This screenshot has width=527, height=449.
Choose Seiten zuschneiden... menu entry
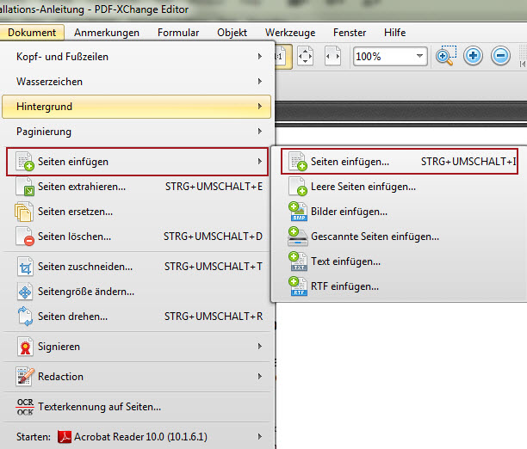[138, 267]
